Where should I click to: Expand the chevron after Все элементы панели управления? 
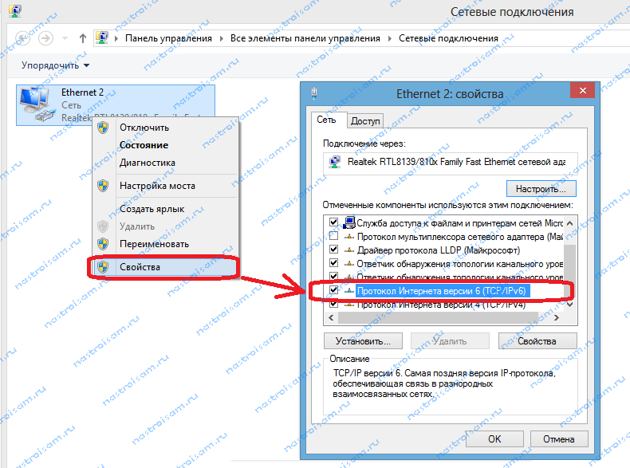[390, 38]
